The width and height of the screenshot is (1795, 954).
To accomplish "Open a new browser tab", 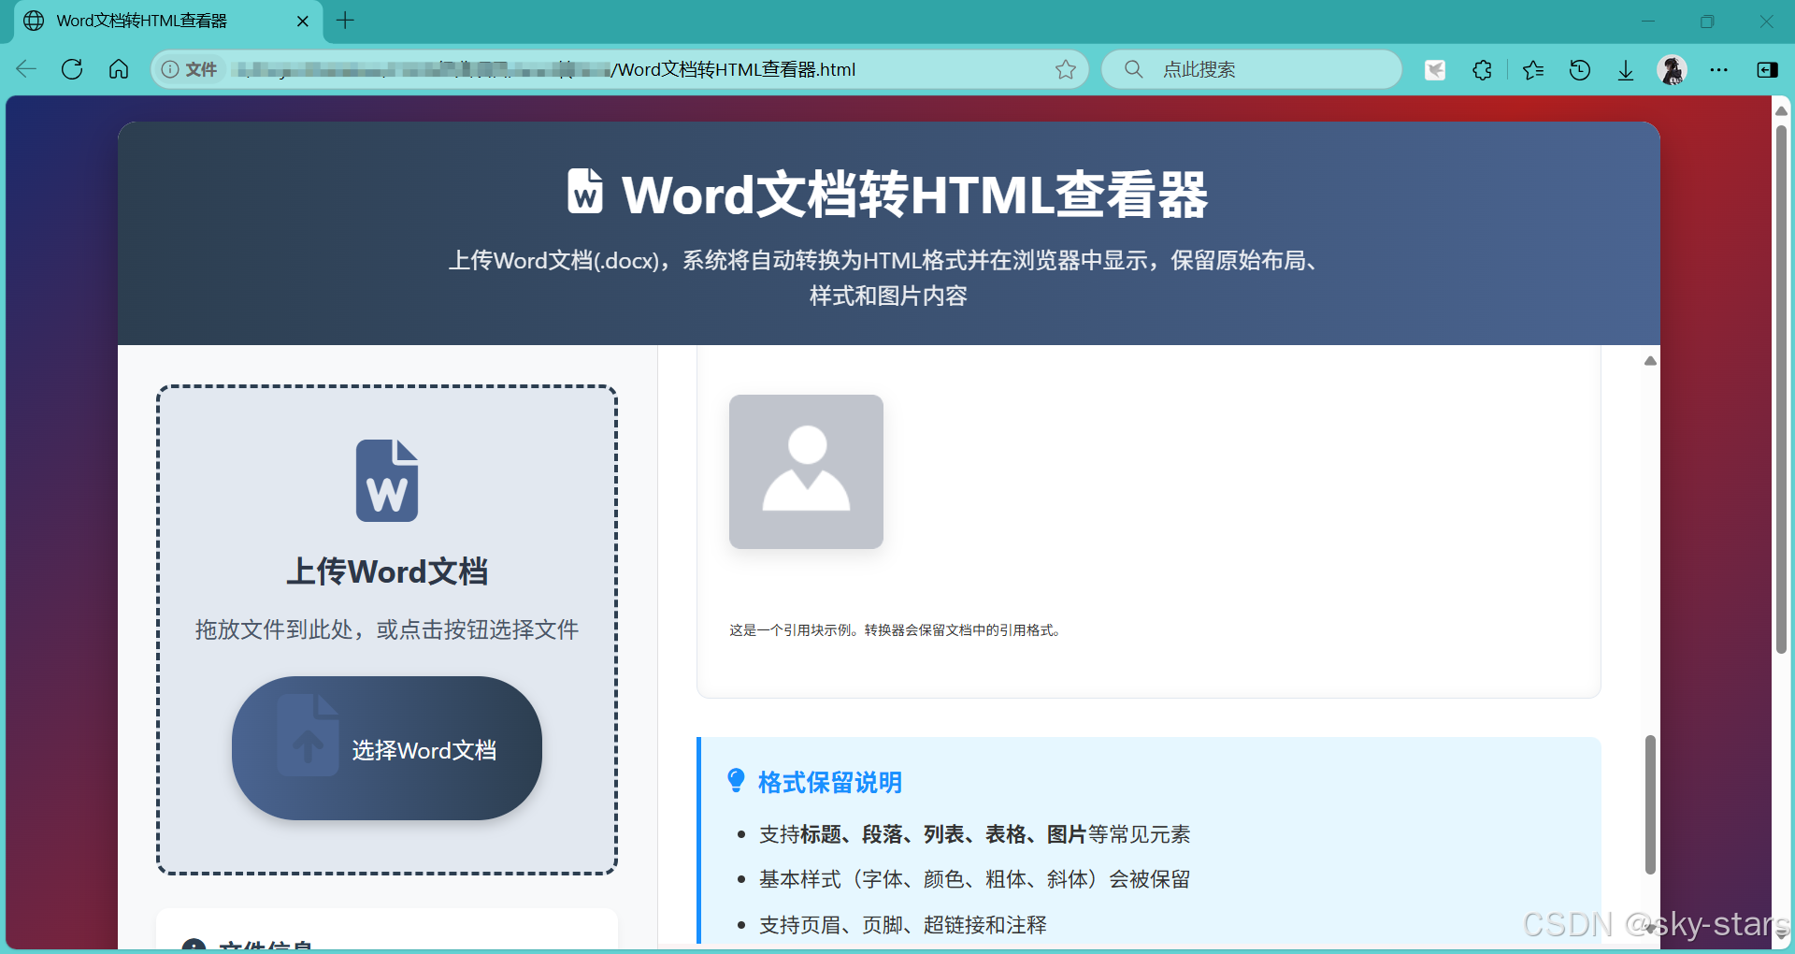I will coord(345,21).
